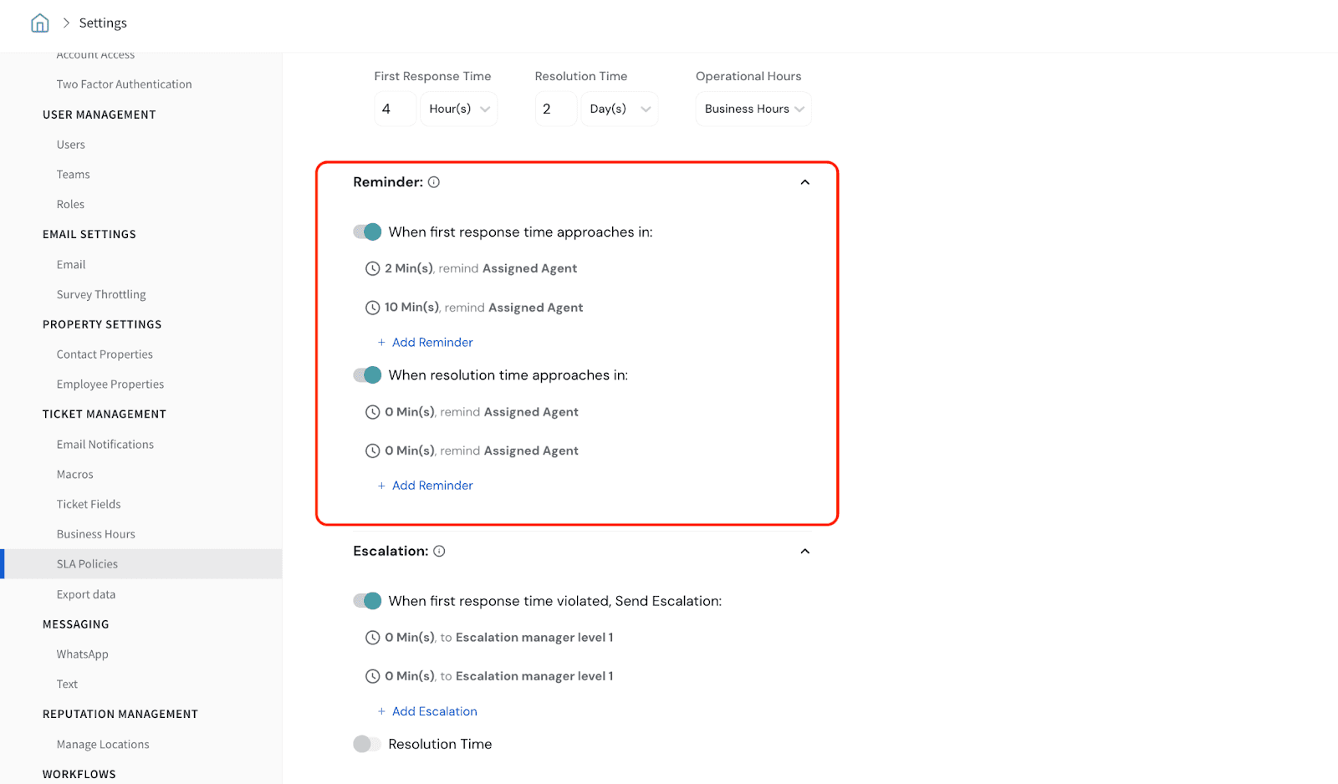Collapse the Reminder section chevron
This screenshot has height=784, width=1338.
click(804, 183)
